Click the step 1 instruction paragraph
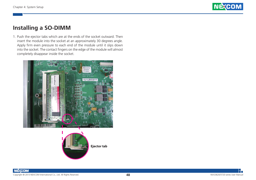This screenshot has height=180, width=256. click(x=68, y=45)
